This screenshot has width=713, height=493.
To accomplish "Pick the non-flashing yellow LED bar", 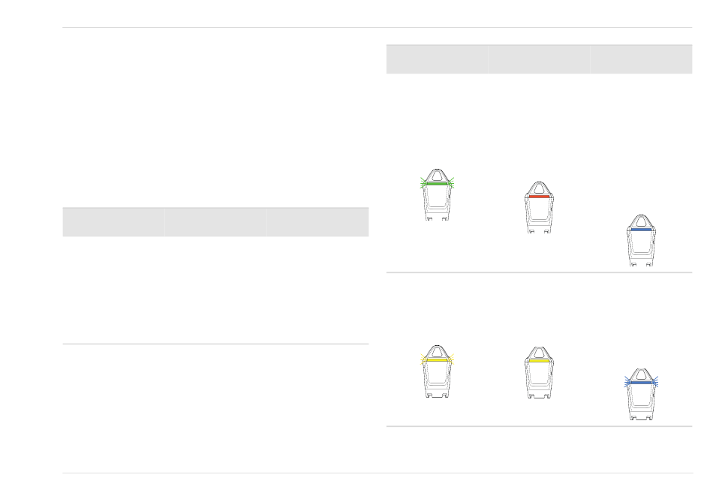I will (x=539, y=361).
